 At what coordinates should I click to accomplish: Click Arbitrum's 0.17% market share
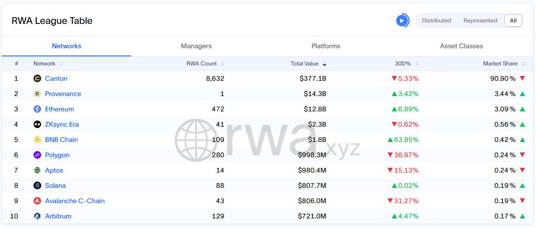click(505, 216)
